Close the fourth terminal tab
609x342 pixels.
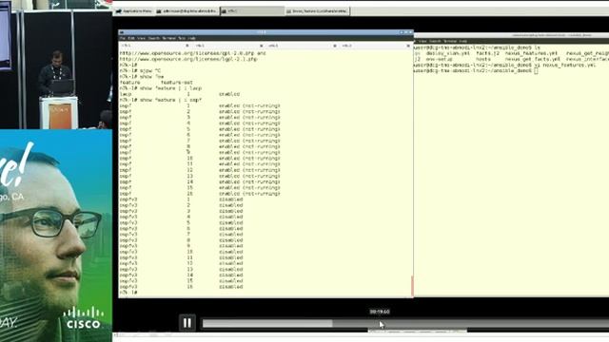[408, 46]
